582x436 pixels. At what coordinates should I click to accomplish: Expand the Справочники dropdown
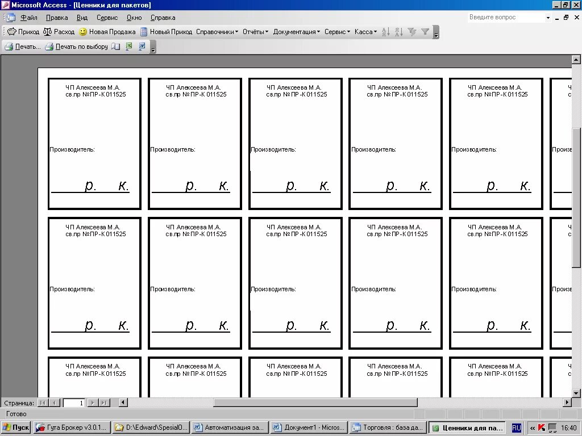pos(217,32)
